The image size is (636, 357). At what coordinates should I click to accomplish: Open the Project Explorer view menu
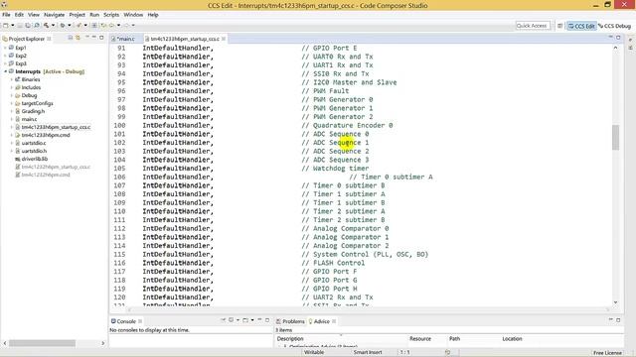point(86,38)
